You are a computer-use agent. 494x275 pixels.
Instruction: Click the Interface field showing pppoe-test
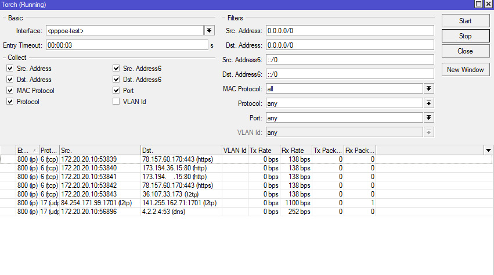[x=125, y=31]
